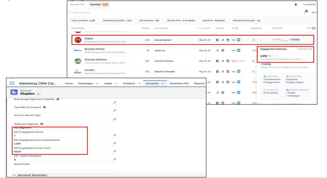The height and width of the screenshot is (178, 327).
Task: Open the Inovalon account name
Action: coord(90,70)
